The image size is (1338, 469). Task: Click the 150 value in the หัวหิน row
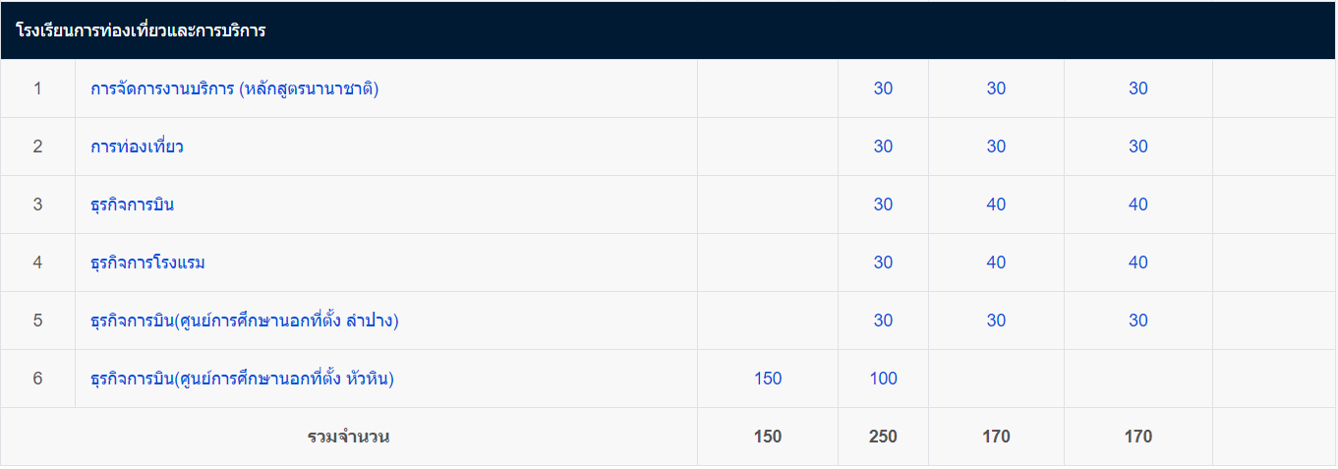[768, 379]
